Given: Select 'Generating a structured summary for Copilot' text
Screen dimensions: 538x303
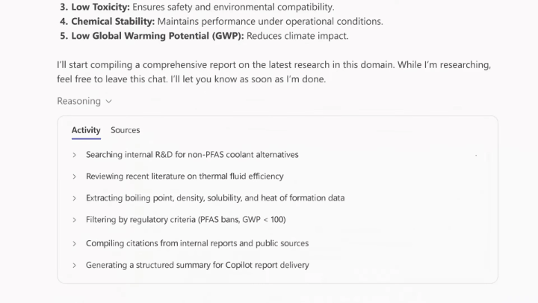Looking at the screenshot, I should pos(197,265).
